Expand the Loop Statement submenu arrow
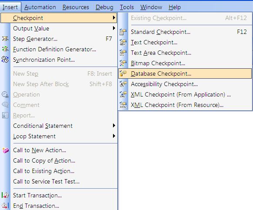Image resolution: width=253 pixels, height=210 pixels. (114, 136)
